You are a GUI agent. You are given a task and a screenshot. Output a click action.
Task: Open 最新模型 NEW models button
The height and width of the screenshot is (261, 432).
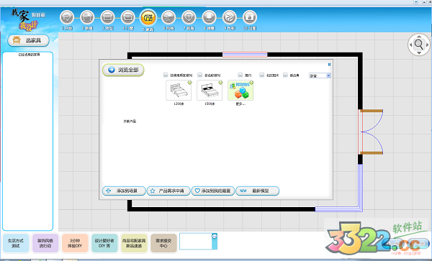(x=257, y=191)
